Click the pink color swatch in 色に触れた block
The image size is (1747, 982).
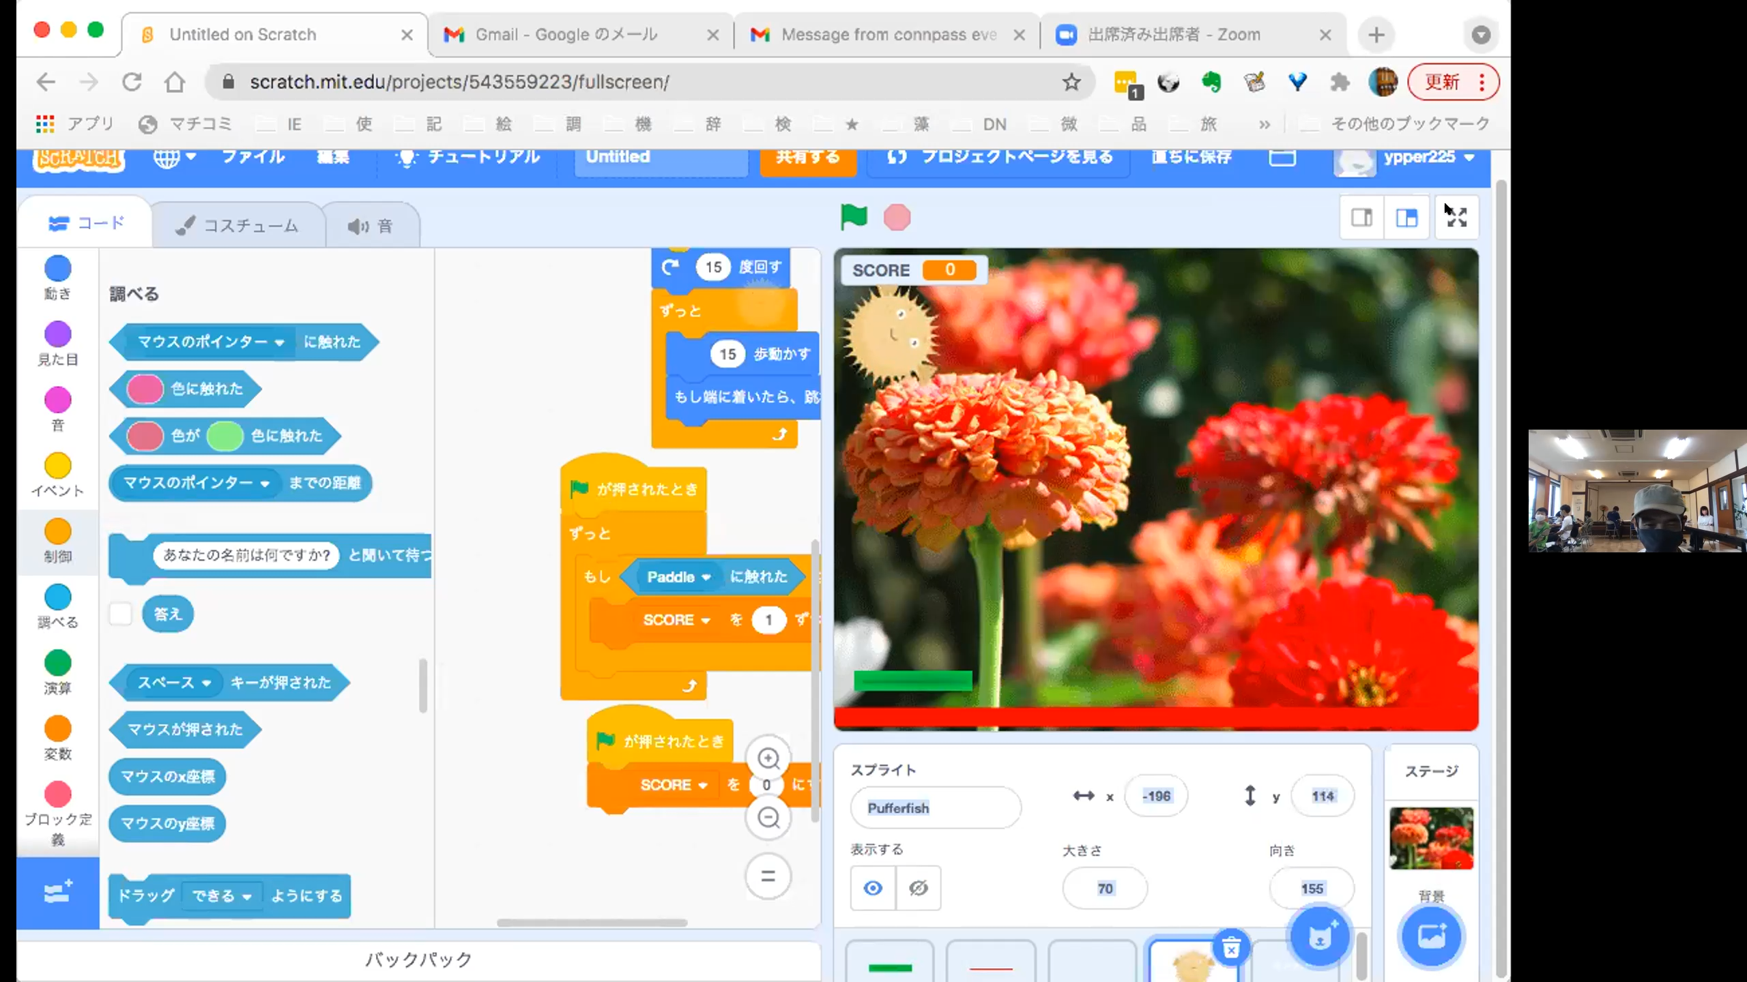pos(145,389)
